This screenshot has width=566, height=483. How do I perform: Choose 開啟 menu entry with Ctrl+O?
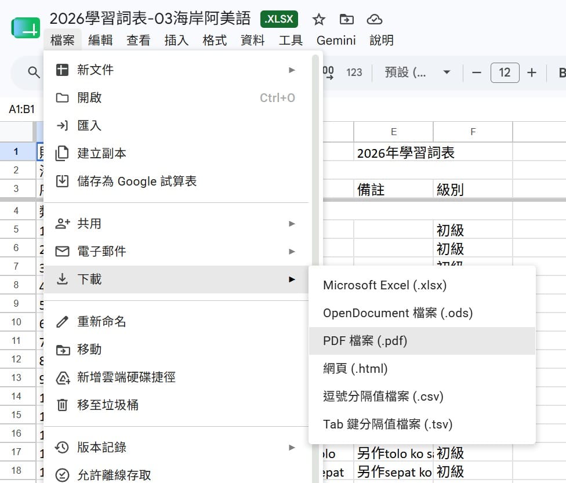pos(176,97)
